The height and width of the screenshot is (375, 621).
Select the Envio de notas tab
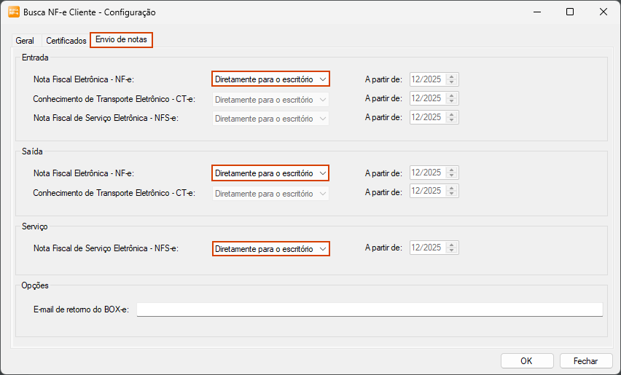click(121, 40)
